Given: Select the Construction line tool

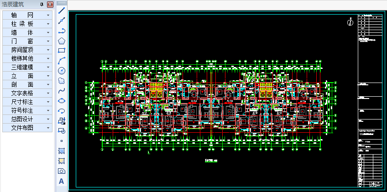Looking at the screenshot, I should pos(62,21).
